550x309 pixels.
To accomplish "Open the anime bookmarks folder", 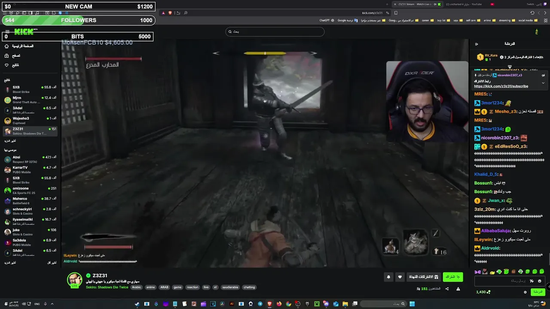I will click(x=489, y=20).
